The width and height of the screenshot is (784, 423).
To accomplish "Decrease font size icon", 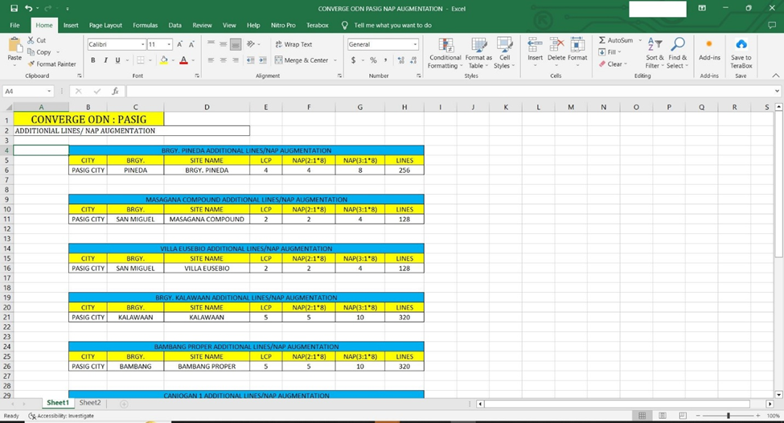I will click(191, 44).
